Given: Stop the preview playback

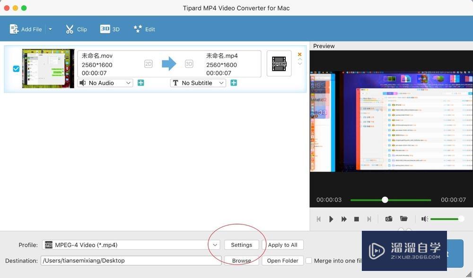Looking at the screenshot, I should [x=356, y=219].
